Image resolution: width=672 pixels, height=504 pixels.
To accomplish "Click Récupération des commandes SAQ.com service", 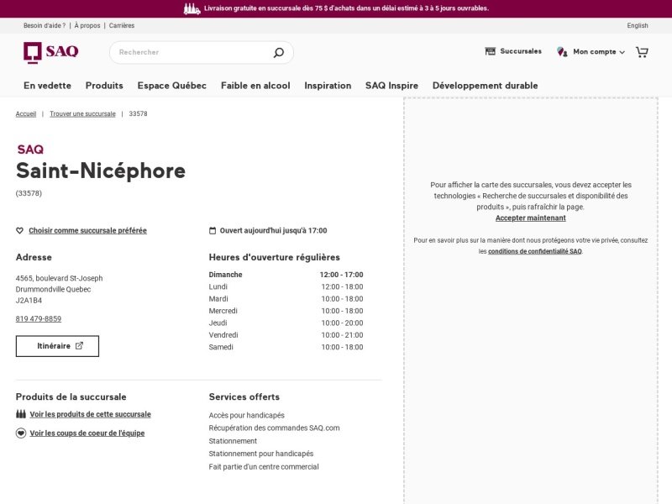I will 275,428.
